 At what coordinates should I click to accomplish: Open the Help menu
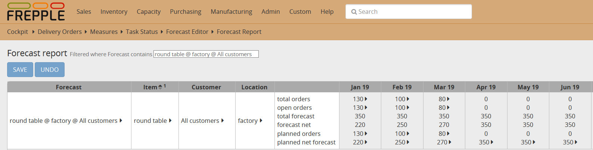(x=327, y=12)
